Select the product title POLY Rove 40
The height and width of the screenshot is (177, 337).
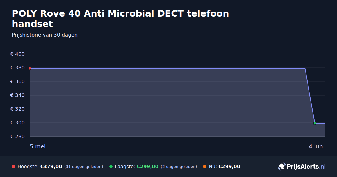(120, 19)
